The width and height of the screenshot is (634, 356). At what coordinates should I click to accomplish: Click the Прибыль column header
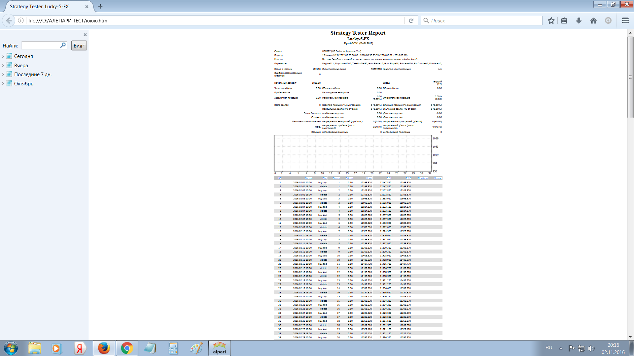(423, 178)
